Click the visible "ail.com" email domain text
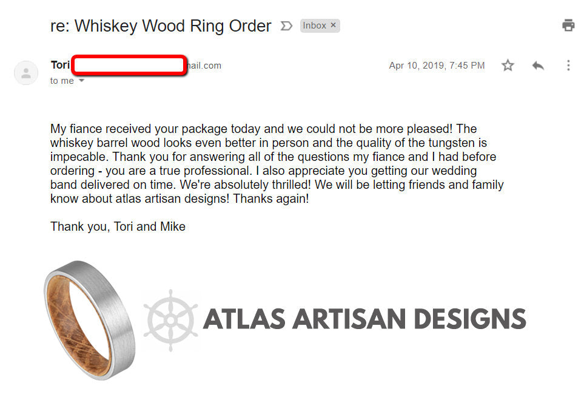 (204, 66)
